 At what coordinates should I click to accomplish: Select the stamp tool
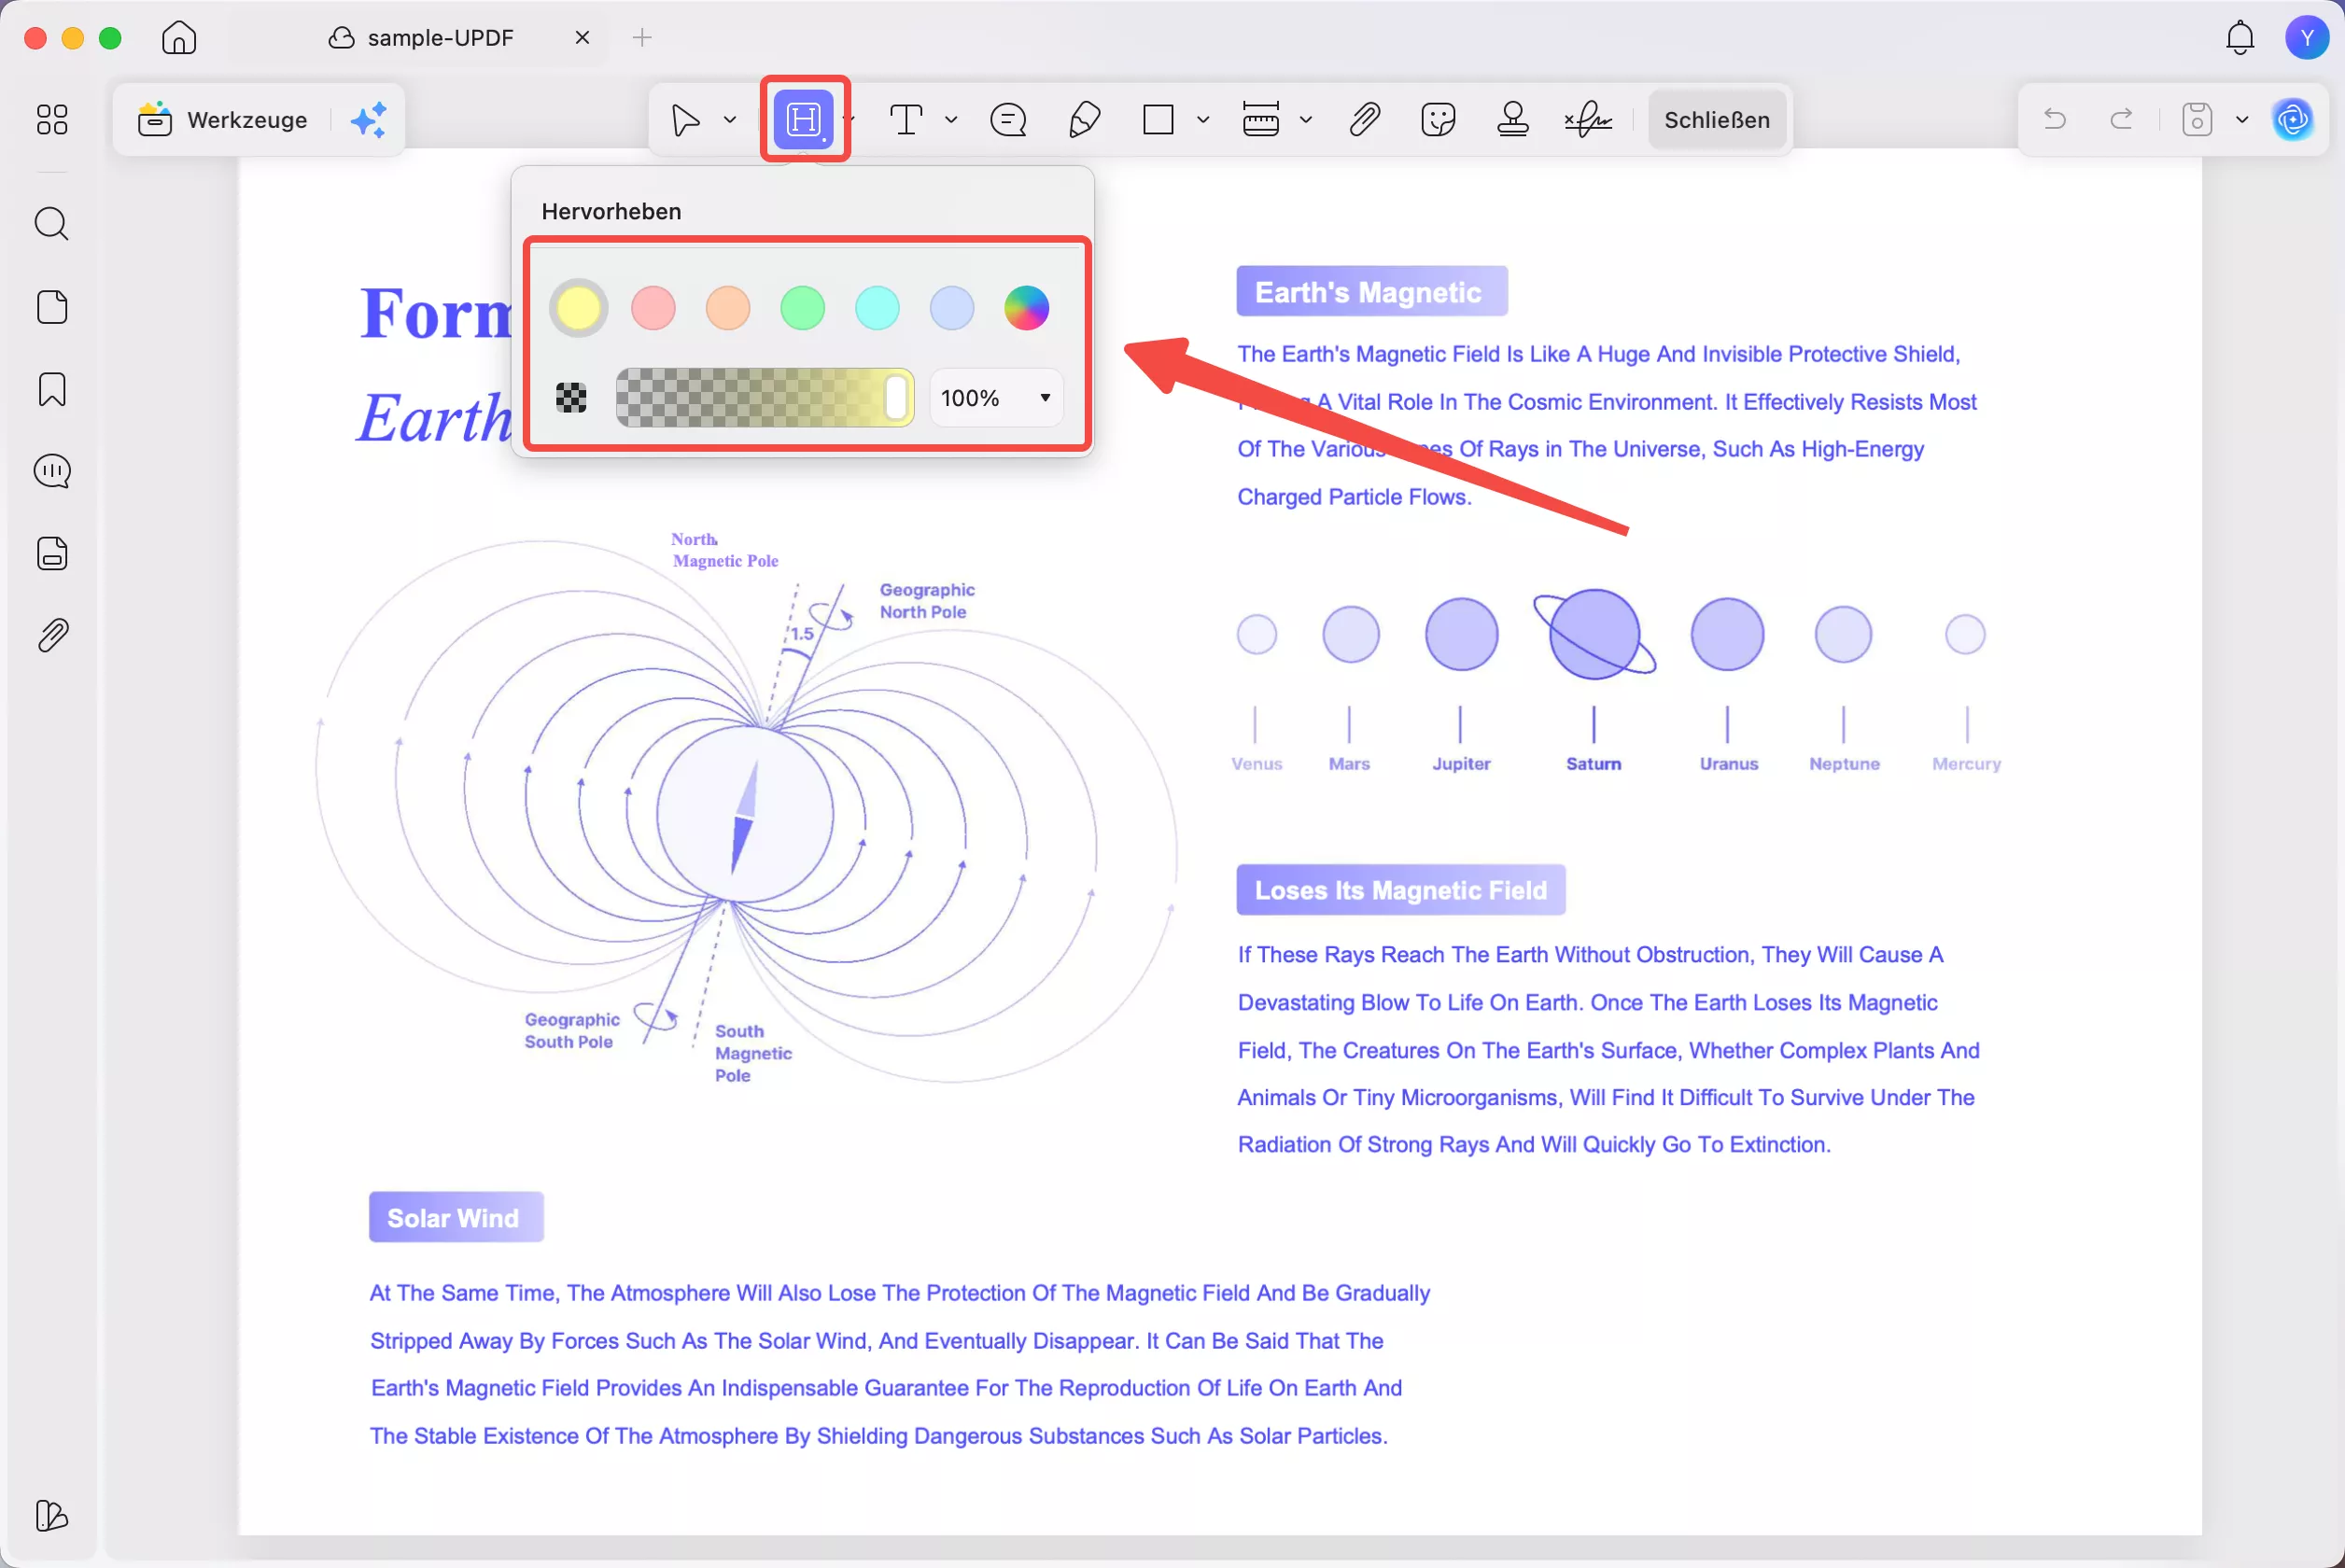pos(1512,119)
